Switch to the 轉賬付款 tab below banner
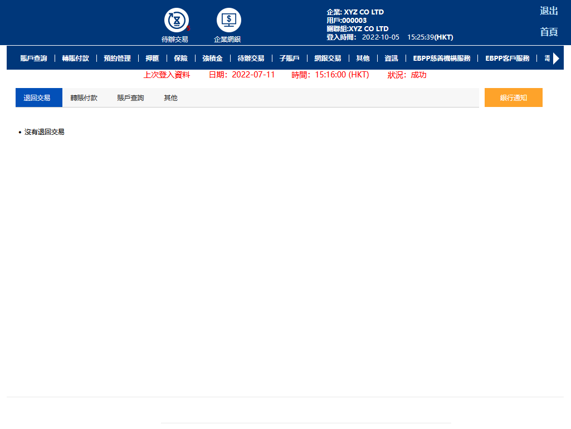The image size is (571, 429). (84, 98)
